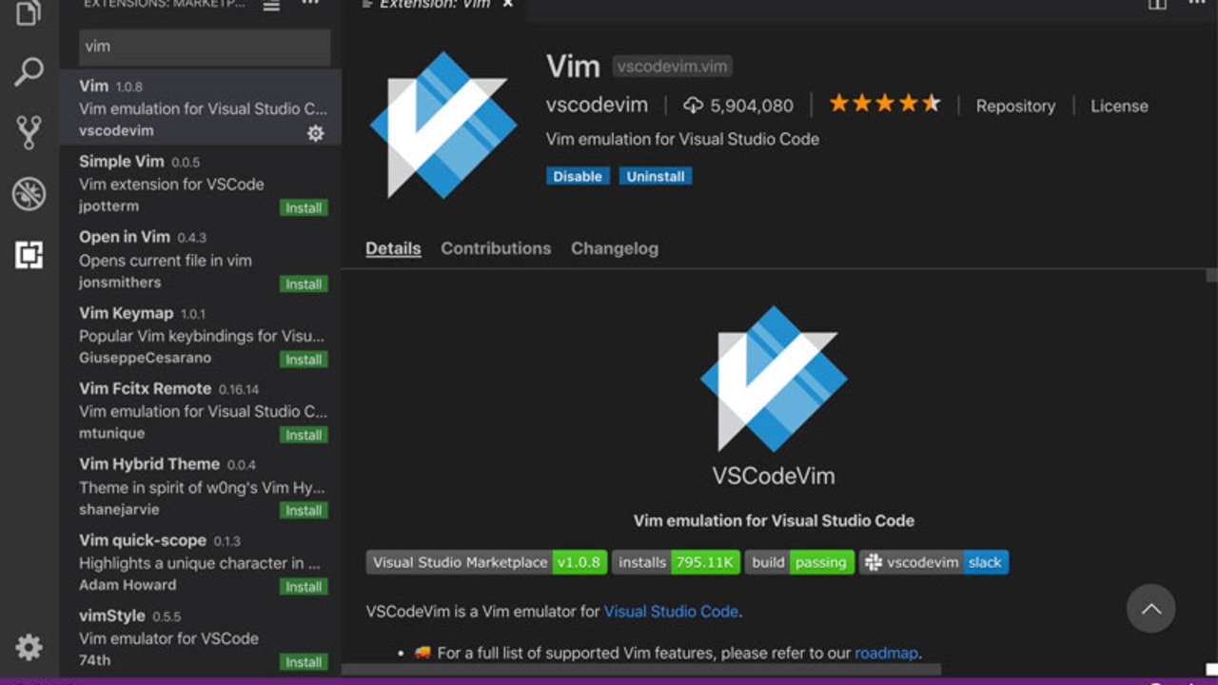
Task: Click the scroll-to-top arrow button
Action: (1150, 608)
